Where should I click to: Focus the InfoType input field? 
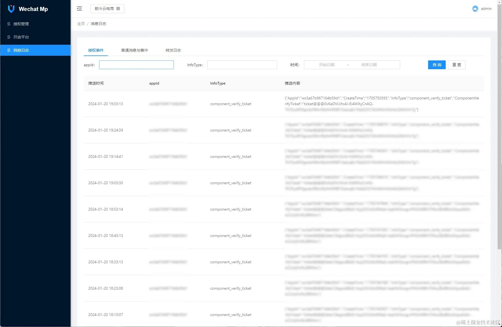pyautogui.click(x=242, y=65)
